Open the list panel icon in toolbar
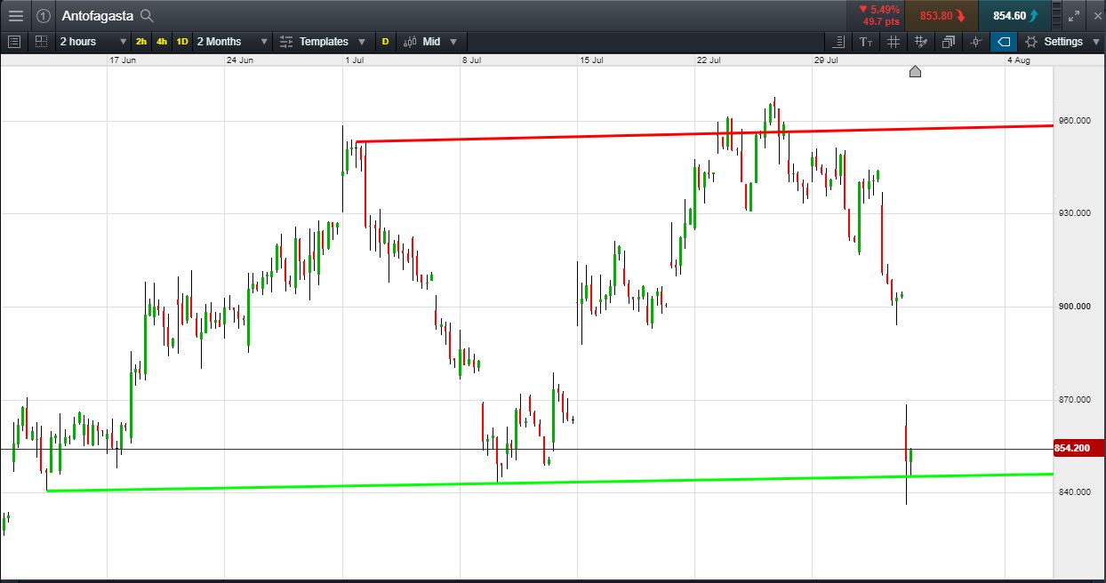This screenshot has height=583, width=1106. [x=13, y=41]
